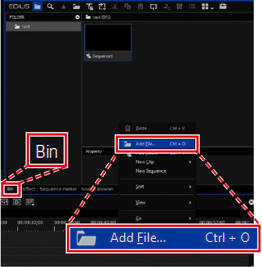Click the Show in Player monitor icon
Image resolution: width=262 pixels, height=267 pixels.
click(x=153, y=6)
